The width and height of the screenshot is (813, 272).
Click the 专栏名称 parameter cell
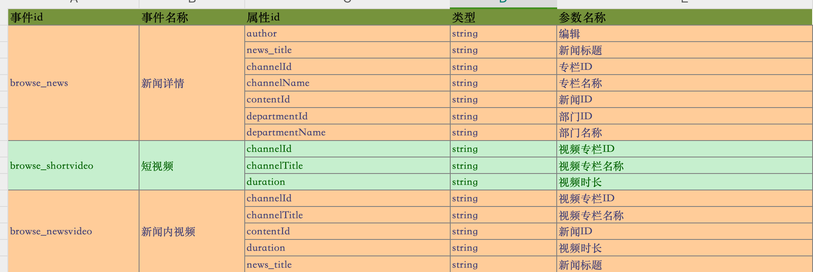685,83
